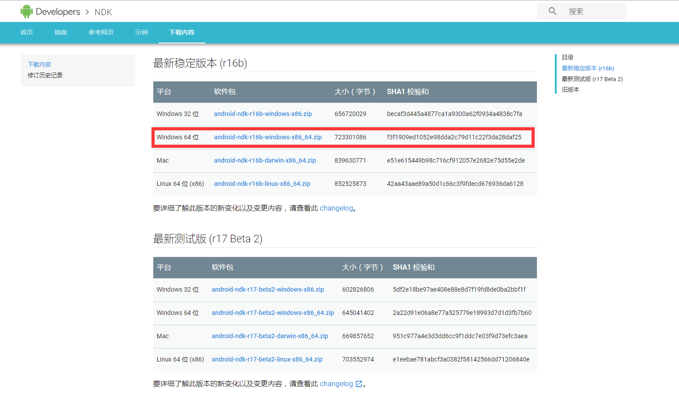This screenshot has height=396, width=679.
Task: Click the size value 852525873
Action: pyautogui.click(x=350, y=184)
